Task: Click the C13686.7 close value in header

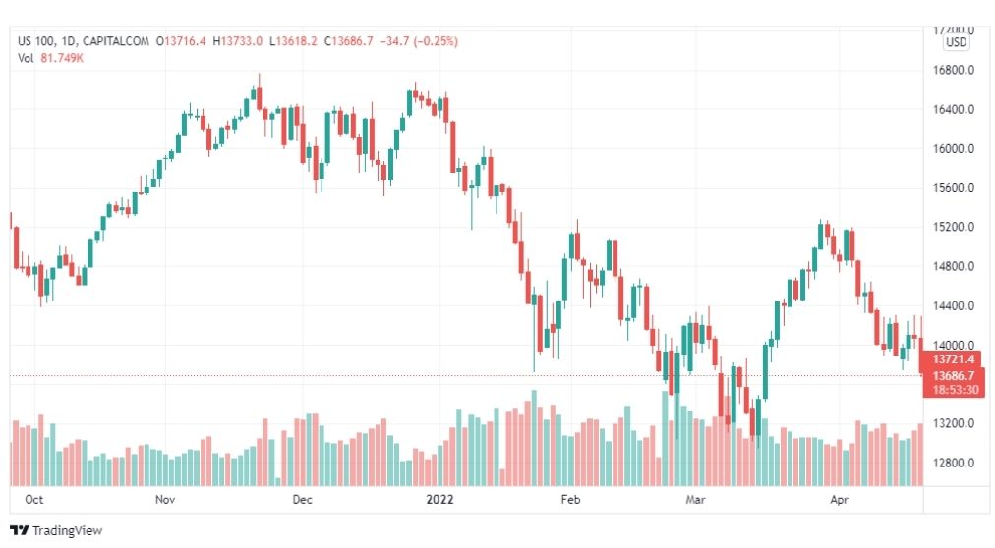Action: tap(348, 41)
